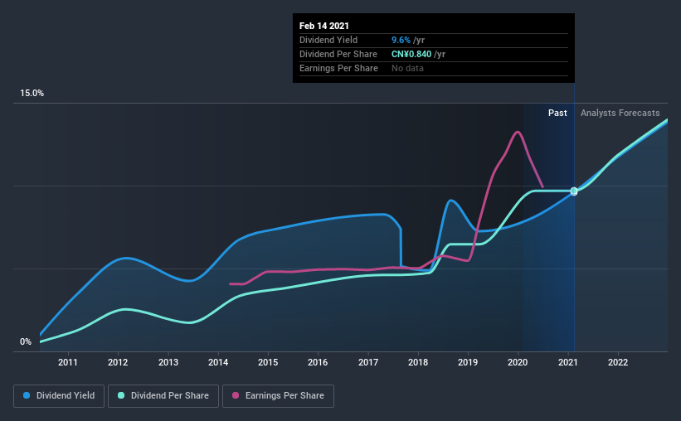Click the 2013 x-axis label

(168, 362)
